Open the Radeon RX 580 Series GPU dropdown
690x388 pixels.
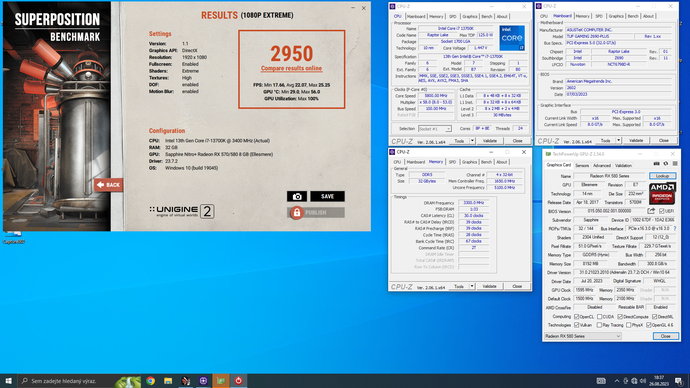click(583, 336)
